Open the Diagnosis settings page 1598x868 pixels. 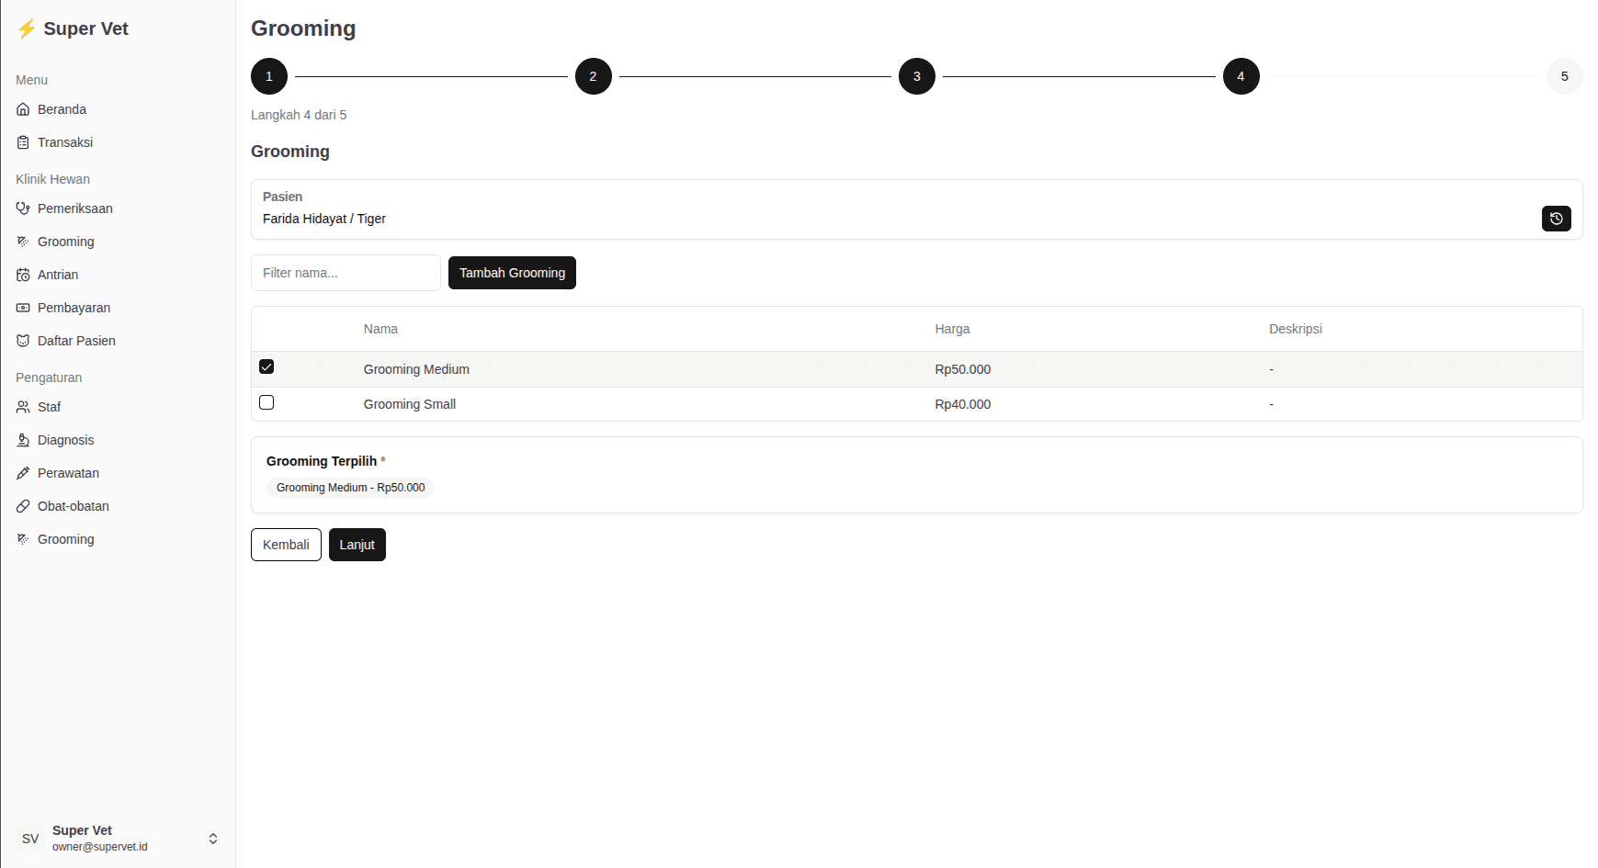point(64,440)
